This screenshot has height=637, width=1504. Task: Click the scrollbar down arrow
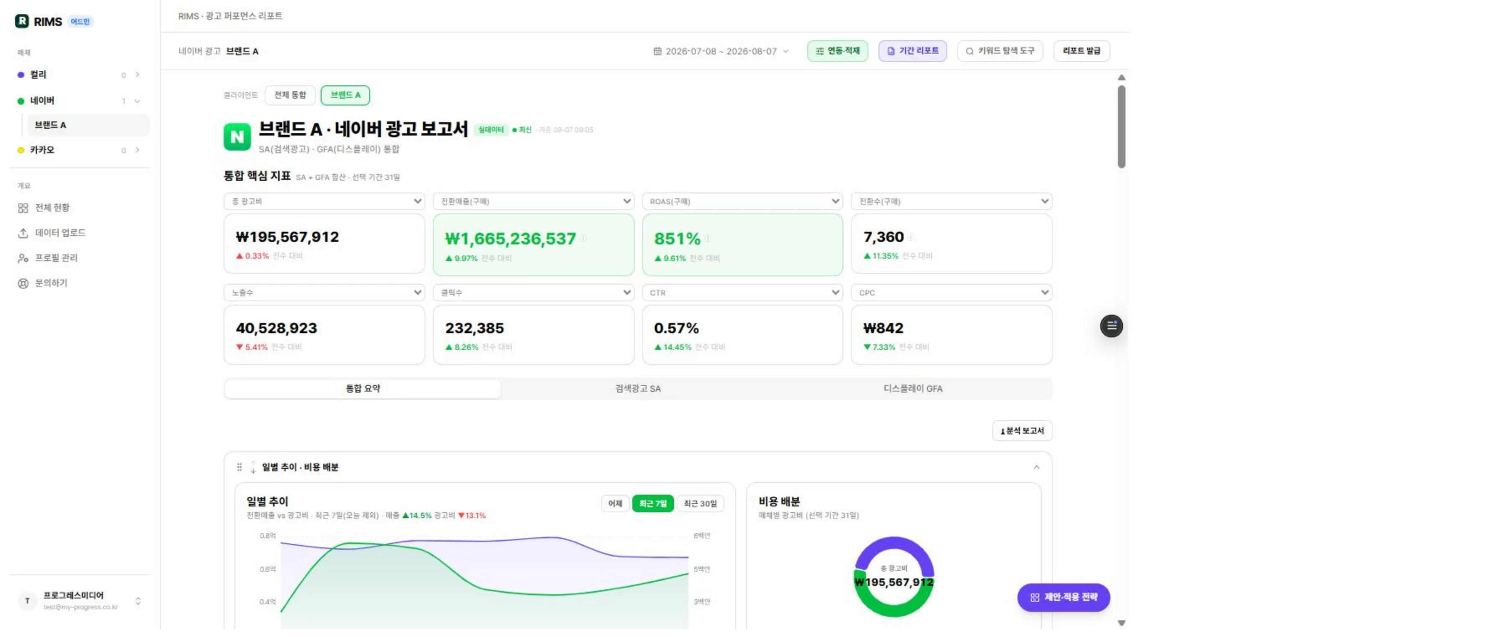click(1121, 623)
